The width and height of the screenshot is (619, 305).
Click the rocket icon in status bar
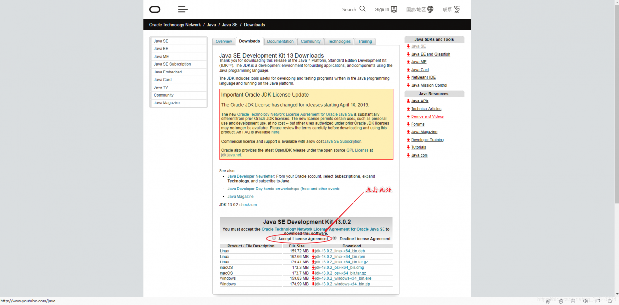548,301
